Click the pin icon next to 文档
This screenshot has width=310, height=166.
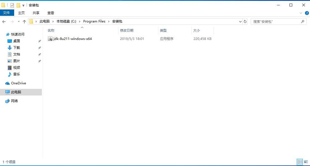point(40,54)
